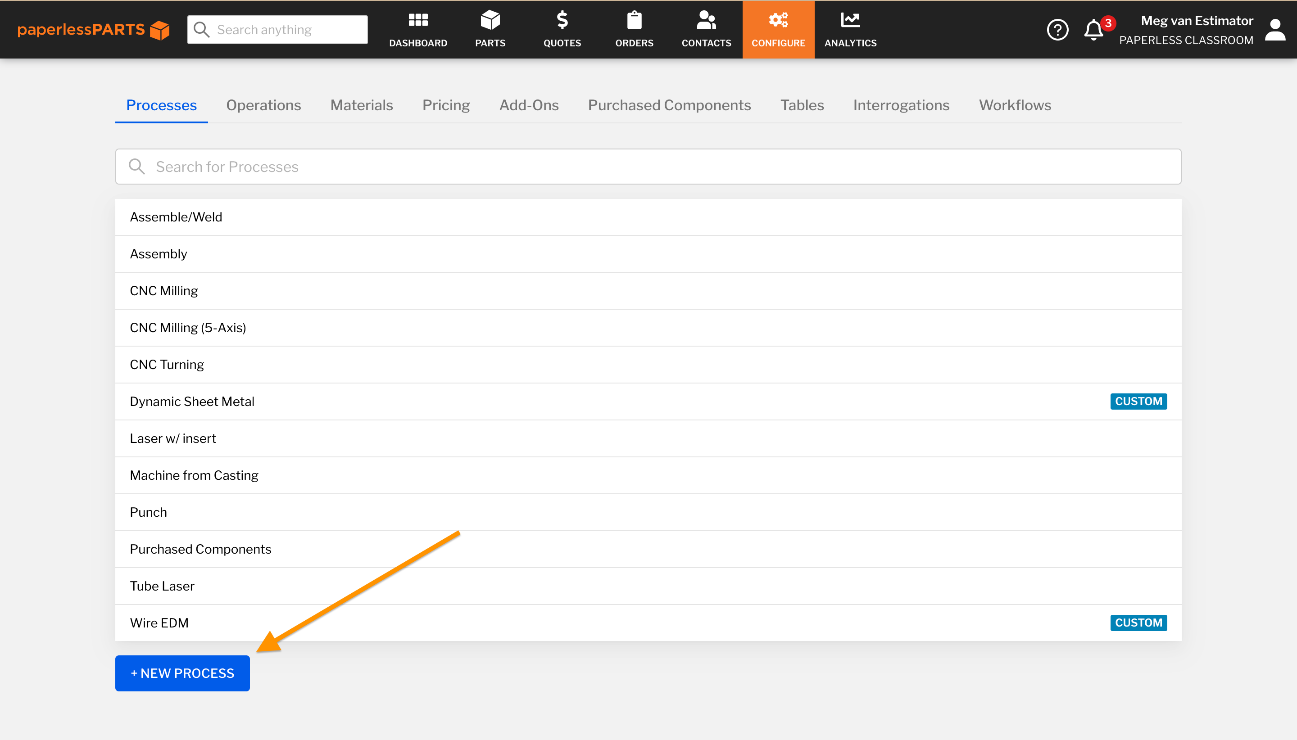This screenshot has width=1297, height=740.
Task: Select the Pricing tab
Action: 445,105
